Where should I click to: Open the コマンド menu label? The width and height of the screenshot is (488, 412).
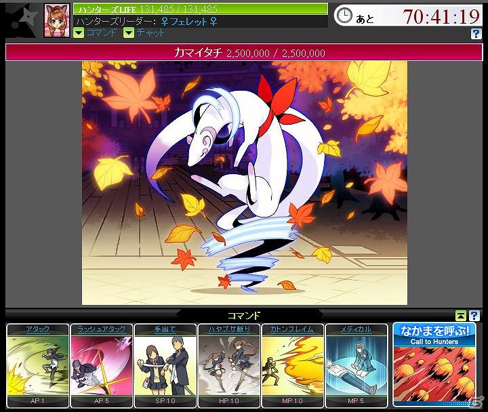coord(102,33)
